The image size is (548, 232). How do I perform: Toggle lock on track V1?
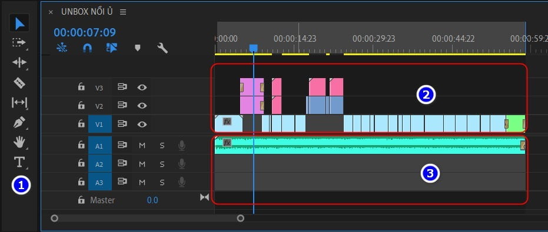coord(81,123)
